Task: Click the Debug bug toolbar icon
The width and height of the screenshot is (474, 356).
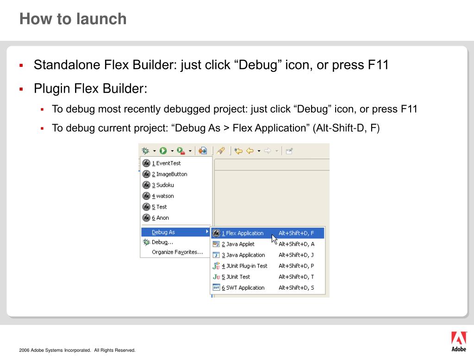Action: (145, 151)
